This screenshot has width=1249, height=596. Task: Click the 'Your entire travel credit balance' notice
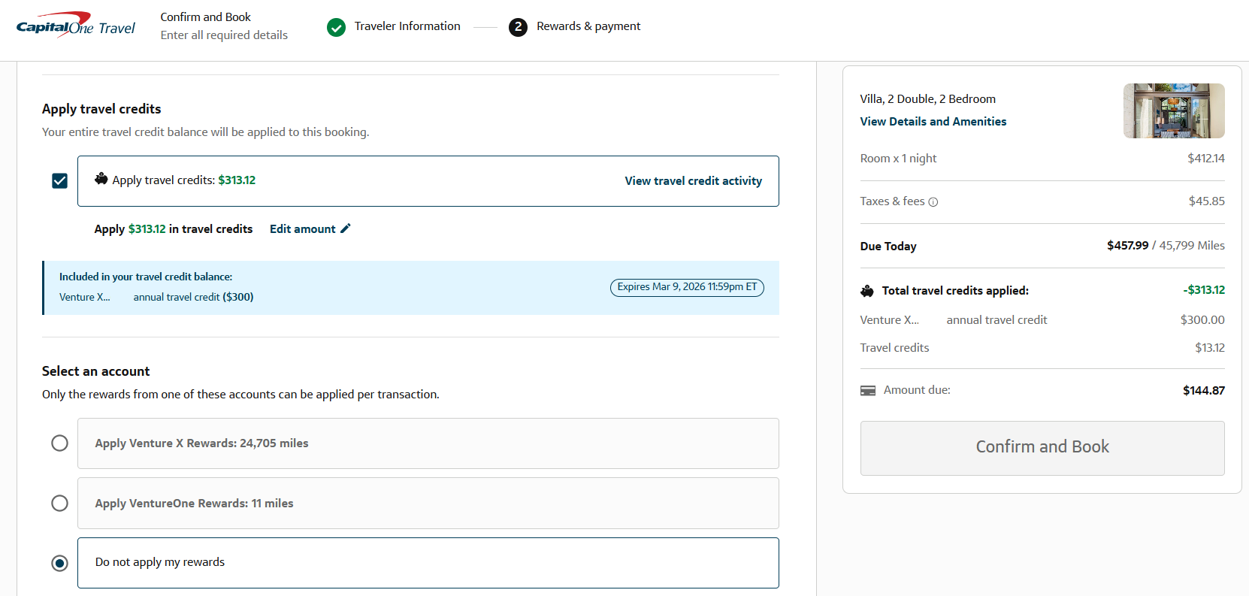pyautogui.click(x=206, y=132)
